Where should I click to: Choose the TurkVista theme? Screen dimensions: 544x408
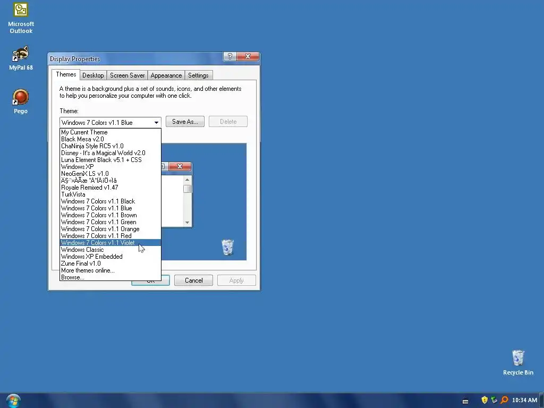[110, 194]
